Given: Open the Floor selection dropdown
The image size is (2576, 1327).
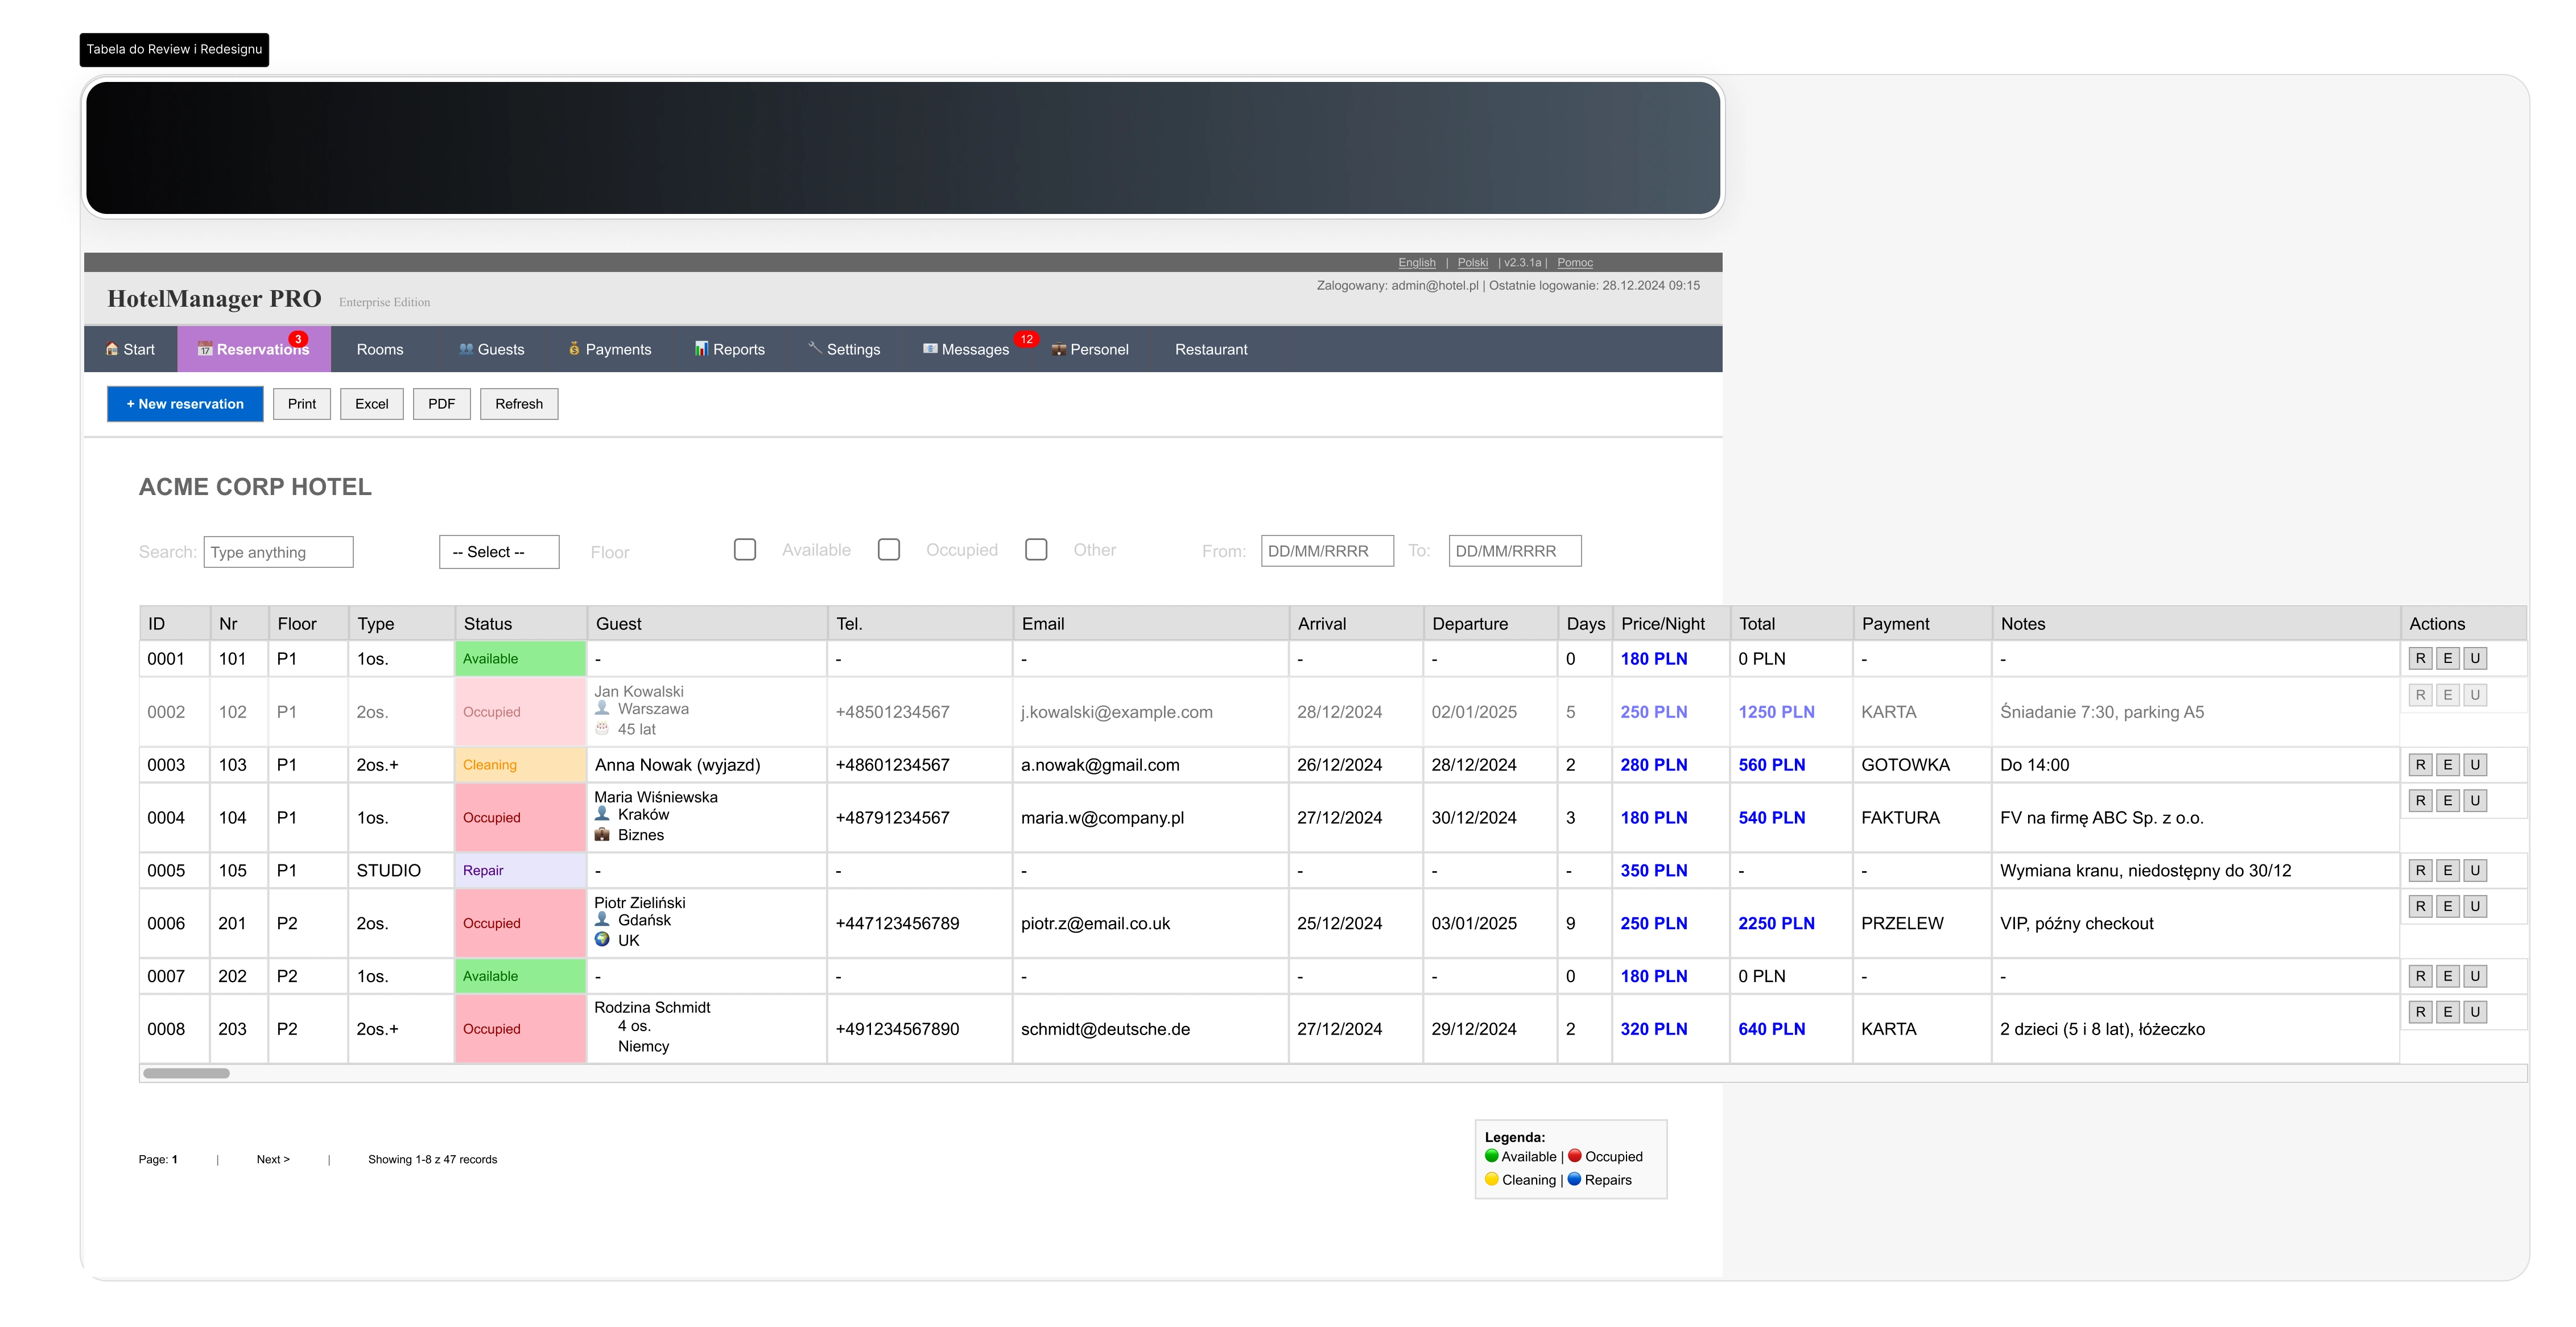Looking at the screenshot, I should pos(498,551).
